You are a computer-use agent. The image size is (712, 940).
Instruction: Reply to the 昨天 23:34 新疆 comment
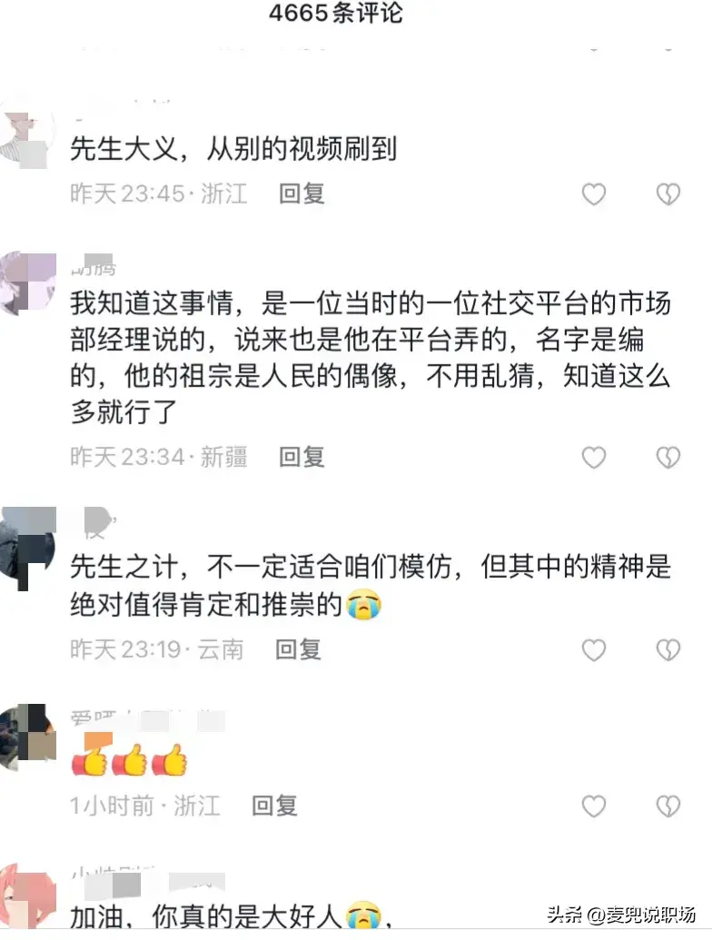click(x=302, y=458)
